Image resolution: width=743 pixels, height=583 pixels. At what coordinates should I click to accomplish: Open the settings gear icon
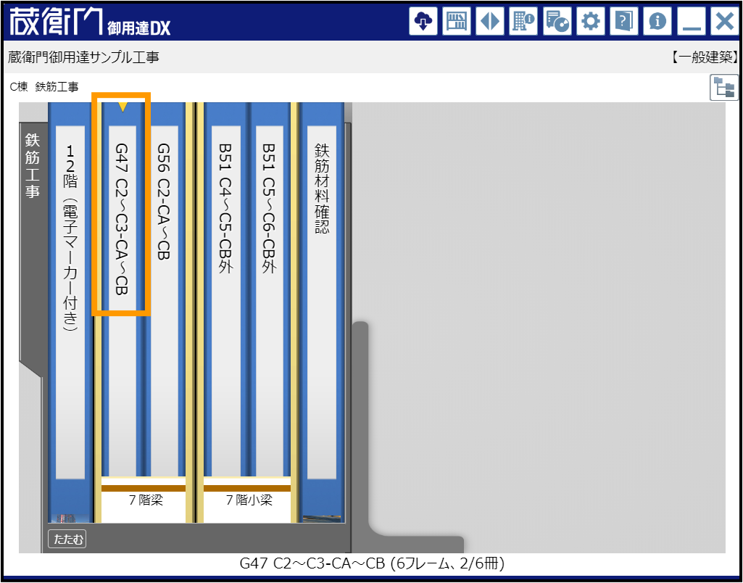pyautogui.click(x=589, y=21)
